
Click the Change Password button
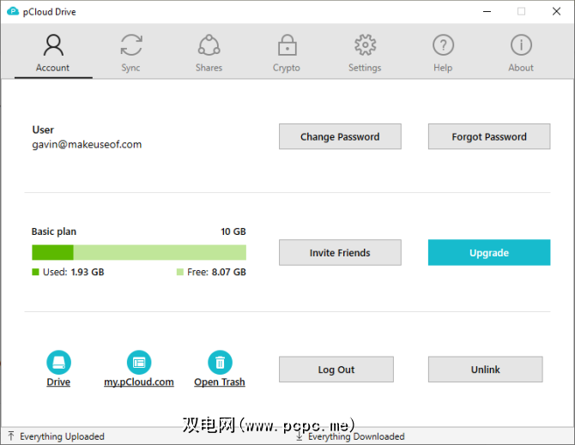340,136
